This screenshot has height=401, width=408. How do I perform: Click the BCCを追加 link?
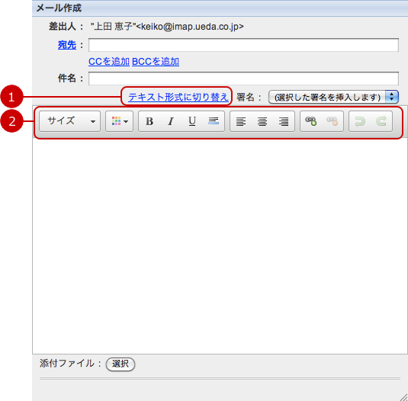(x=156, y=62)
